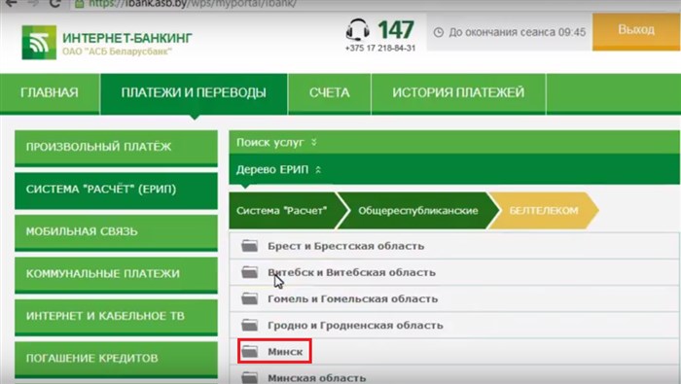Open the ИСТОРИЯ ПЛАТЕЖЕЙ tab

pyautogui.click(x=458, y=93)
